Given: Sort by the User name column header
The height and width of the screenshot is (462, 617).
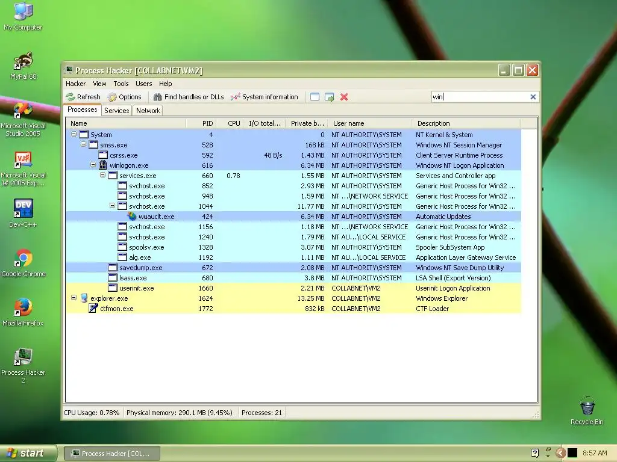Looking at the screenshot, I should click(371, 123).
